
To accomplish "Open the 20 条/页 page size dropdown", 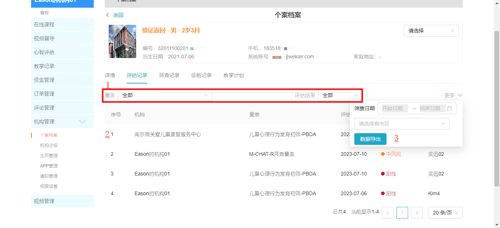I will (445, 213).
